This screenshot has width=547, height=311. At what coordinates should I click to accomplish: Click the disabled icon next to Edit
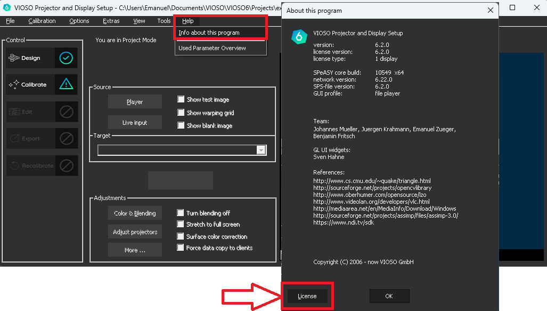pos(66,112)
